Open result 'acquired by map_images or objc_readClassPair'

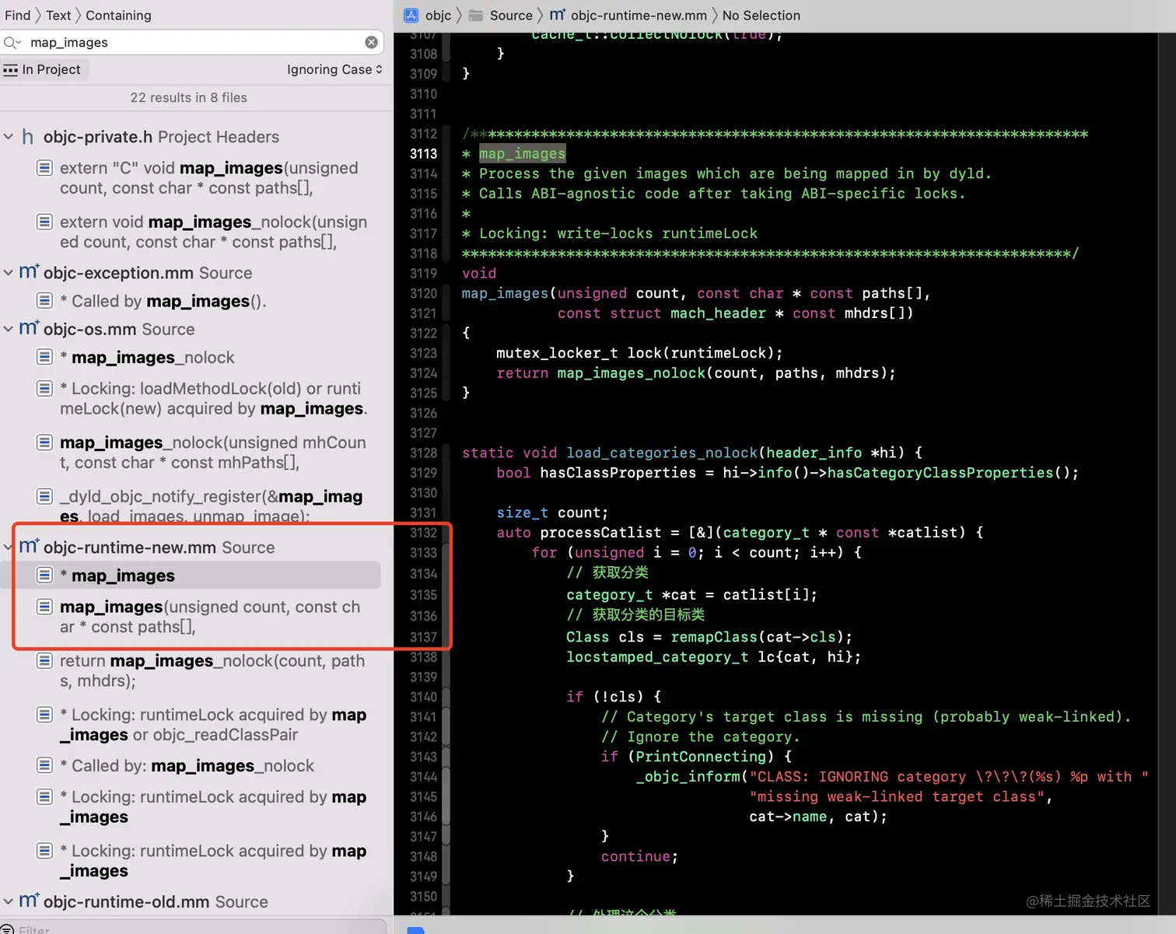(213, 725)
